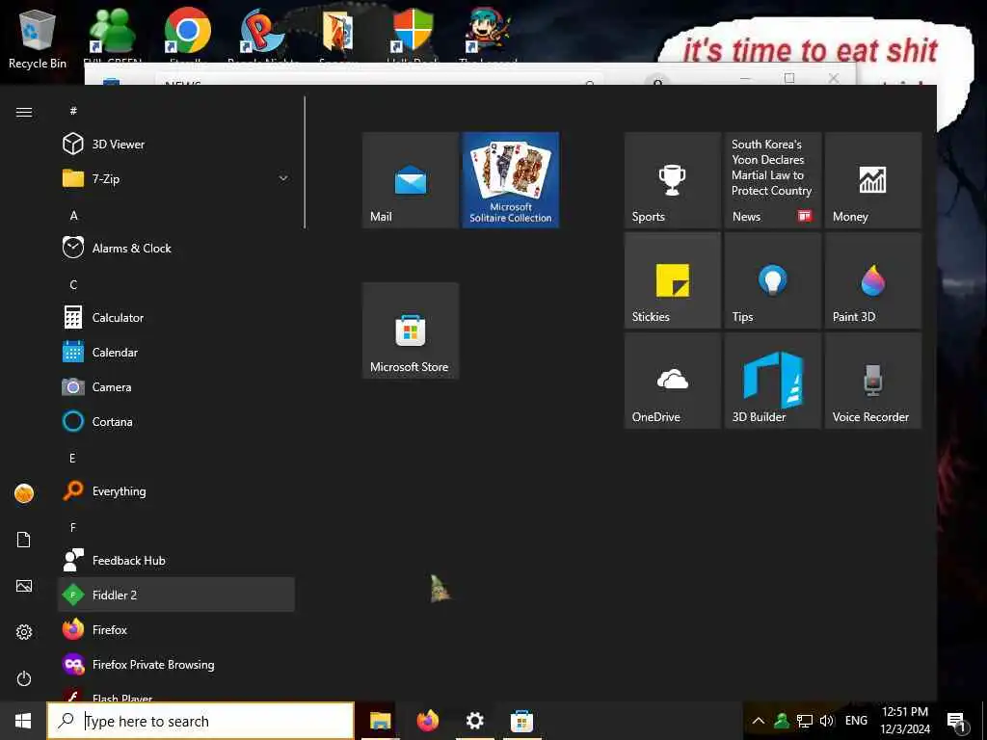Open the Calculator app
The width and height of the screenshot is (987, 740).
pos(176,317)
